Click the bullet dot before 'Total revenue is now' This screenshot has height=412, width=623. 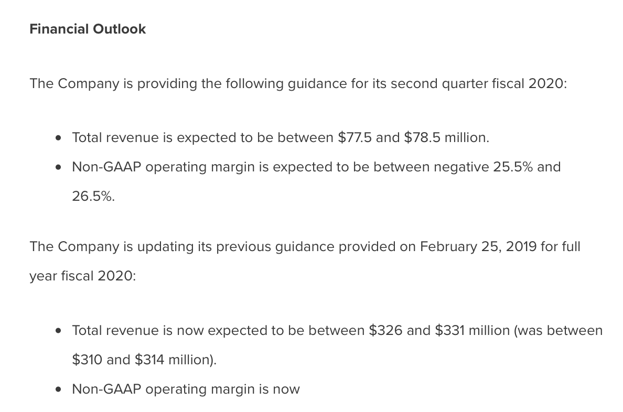click(59, 331)
